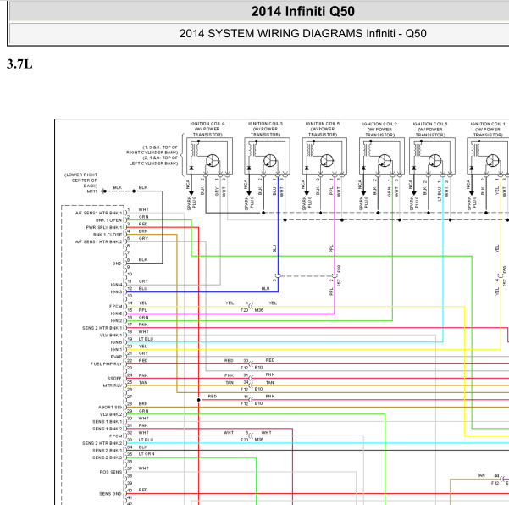Click the 'ABORT SIG' pin label
This screenshot has width=509, height=505.
point(110,408)
